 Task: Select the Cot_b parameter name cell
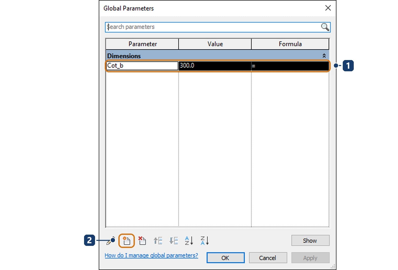tap(142, 66)
